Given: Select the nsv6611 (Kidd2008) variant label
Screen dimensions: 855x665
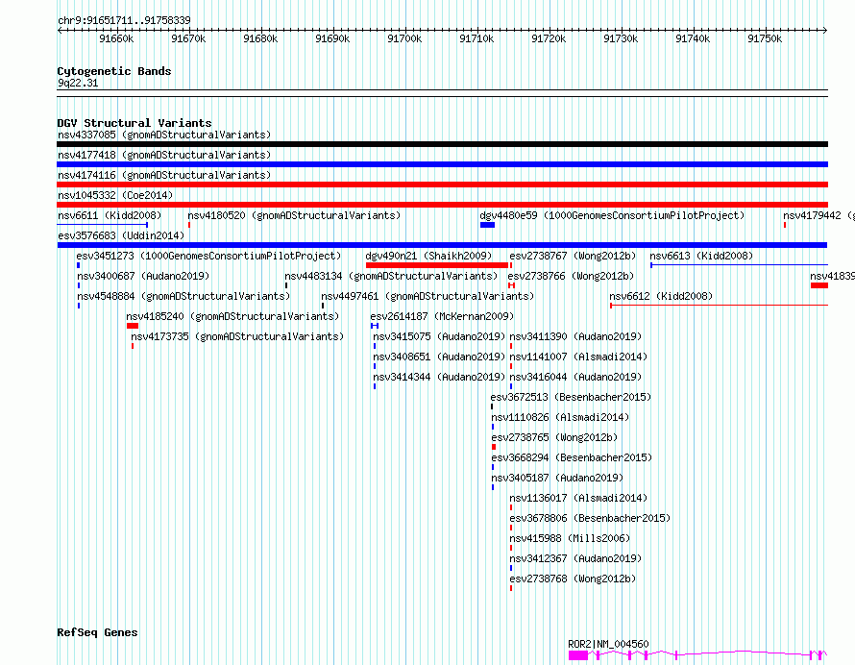Looking at the screenshot, I should click(x=110, y=215).
